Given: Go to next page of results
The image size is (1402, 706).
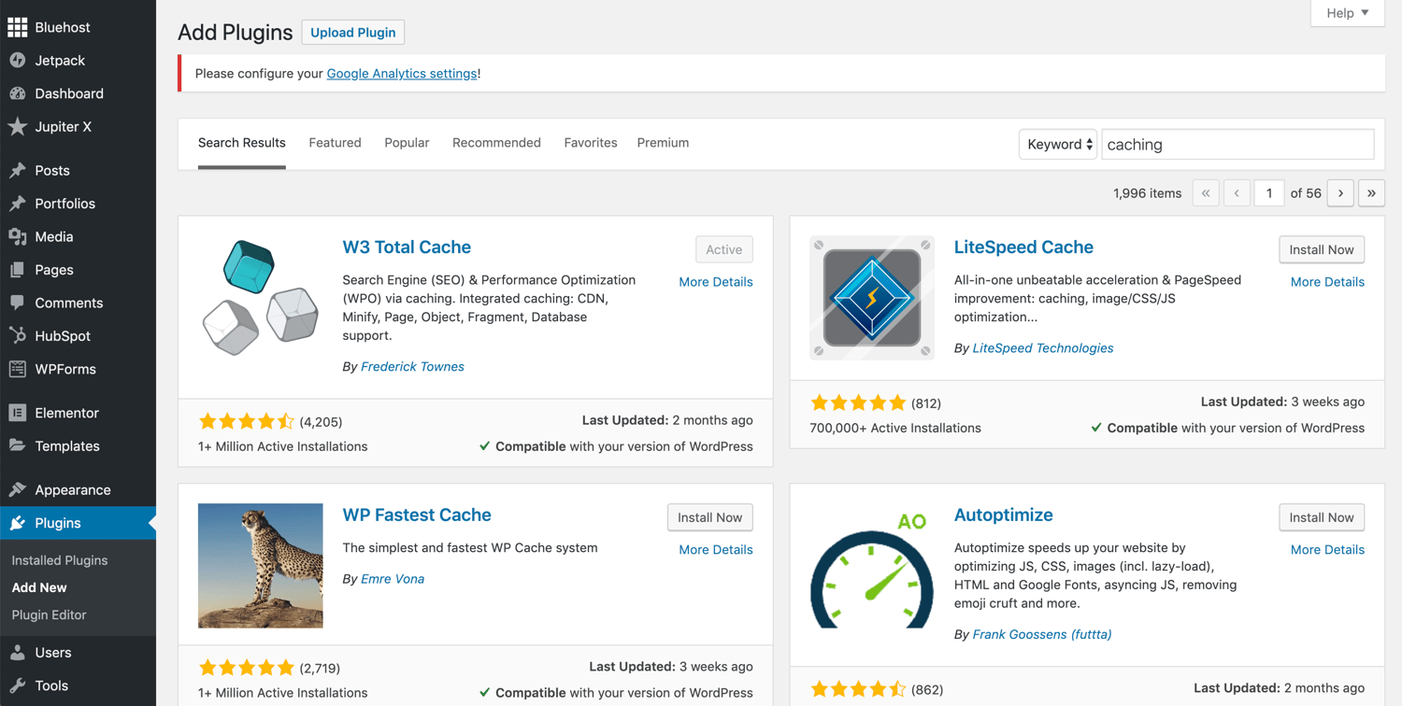Looking at the screenshot, I should pyautogui.click(x=1340, y=193).
